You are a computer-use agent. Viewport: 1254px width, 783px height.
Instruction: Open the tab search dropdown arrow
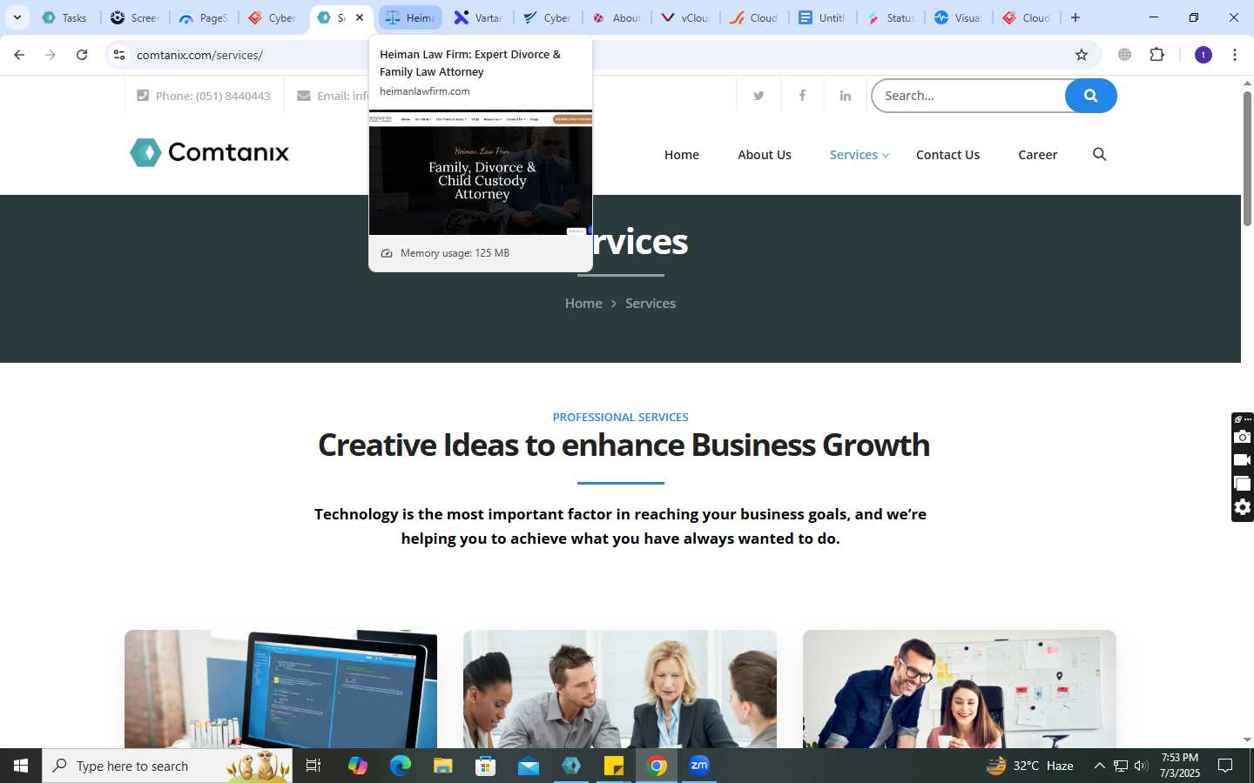click(x=17, y=17)
